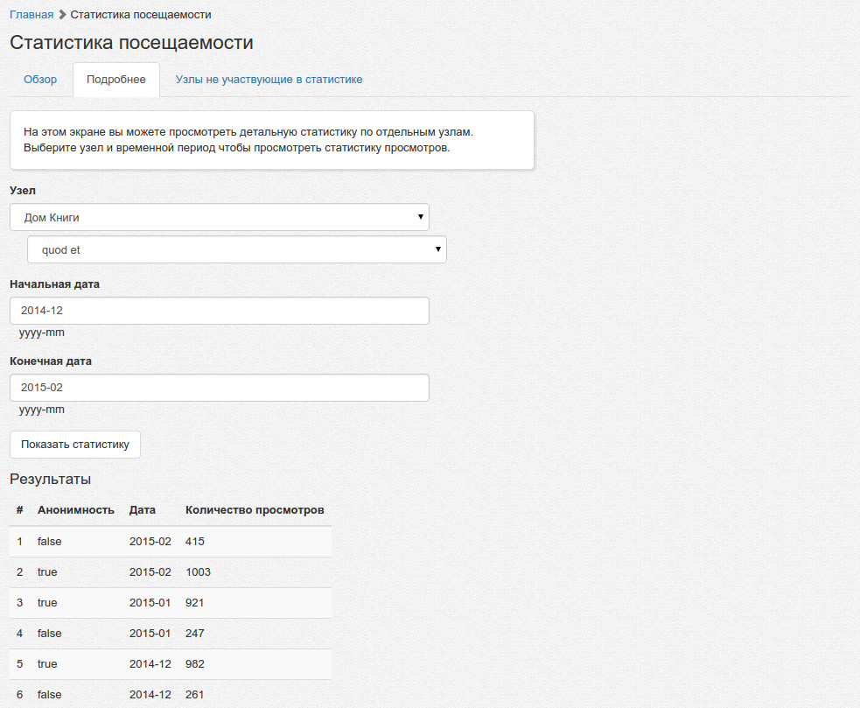The height and width of the screenshot is (708, 860).
Task: Switch to the Обзор tab
Action: tap(40, 80)
